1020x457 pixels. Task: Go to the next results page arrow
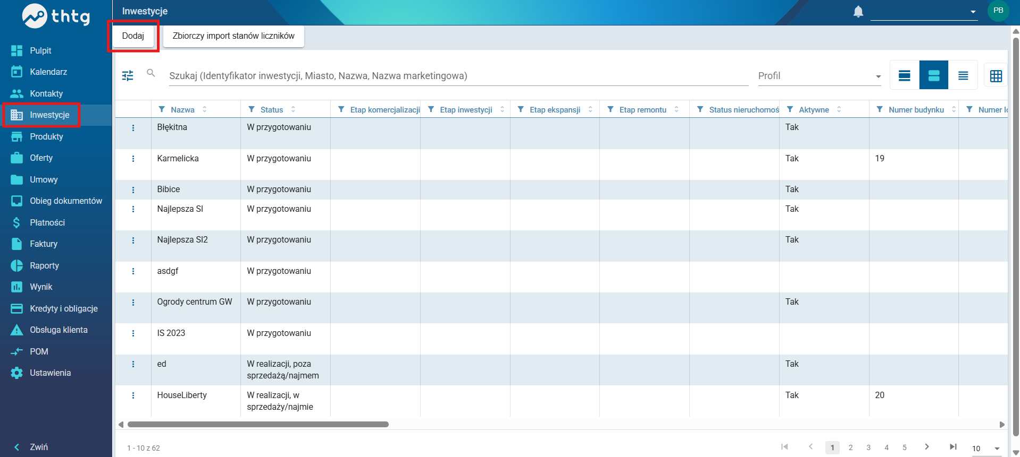tap(927, 447)
